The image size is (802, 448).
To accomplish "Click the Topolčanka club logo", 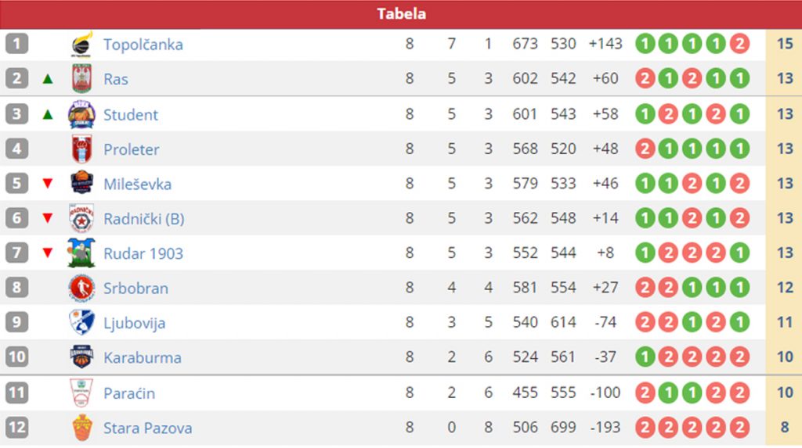I will pyautogui.click(x=81, y=44).
